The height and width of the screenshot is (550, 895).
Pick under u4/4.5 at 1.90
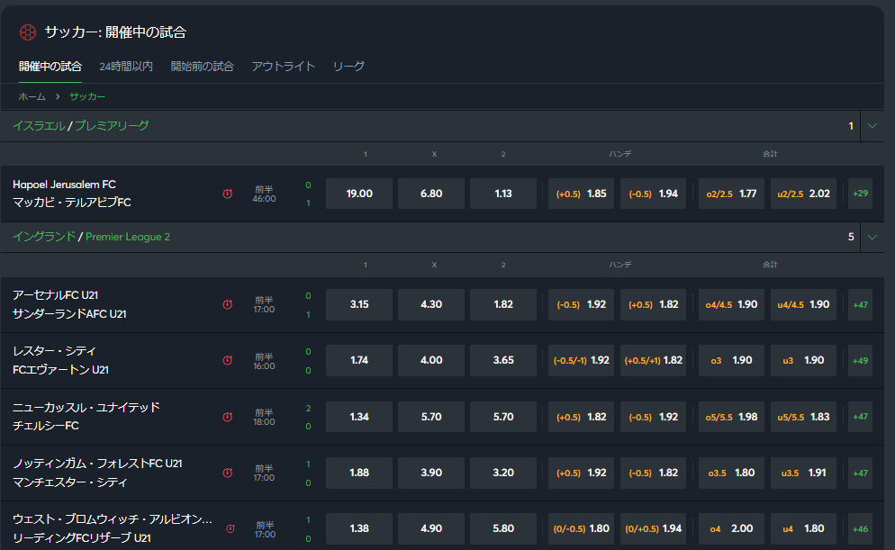(803, 304)
